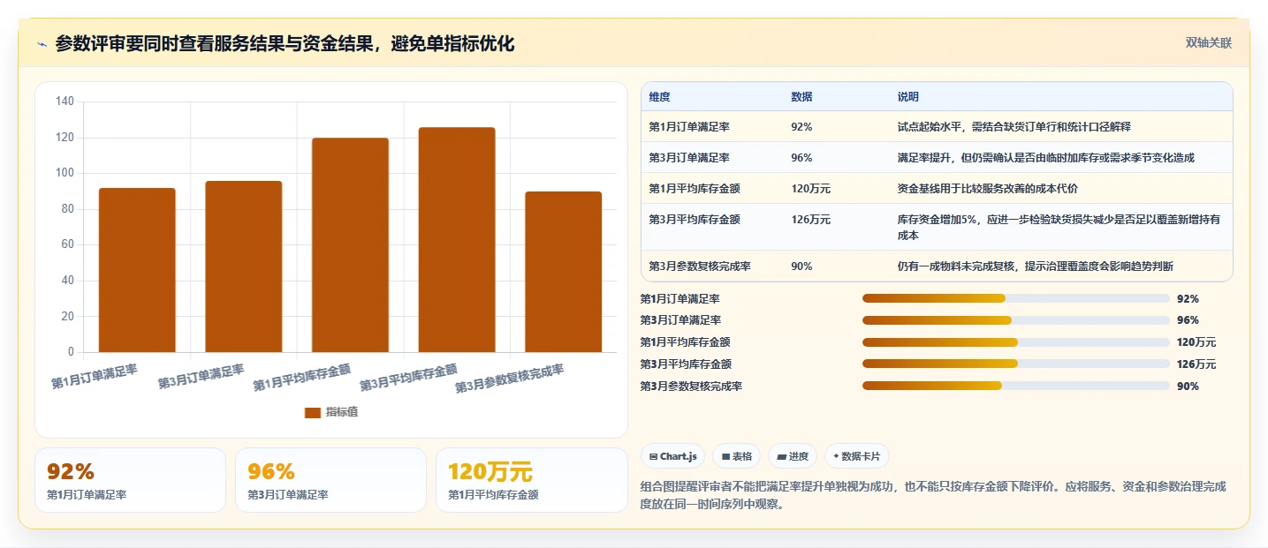
Task: Click the 数据卡片 chip sparkle icon
Action: point(836,456)
